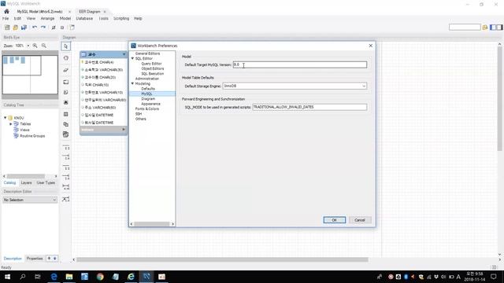Select the n:m relationship tool
This screenshot has height=283, width=504.
click(66, 187)
